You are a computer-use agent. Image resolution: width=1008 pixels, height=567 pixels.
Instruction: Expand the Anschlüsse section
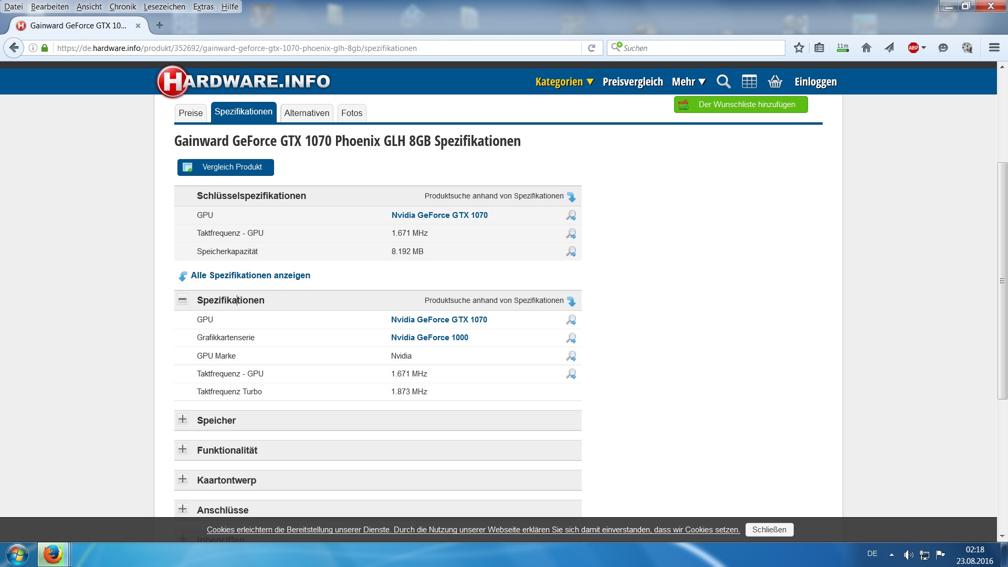coord(182,509)
